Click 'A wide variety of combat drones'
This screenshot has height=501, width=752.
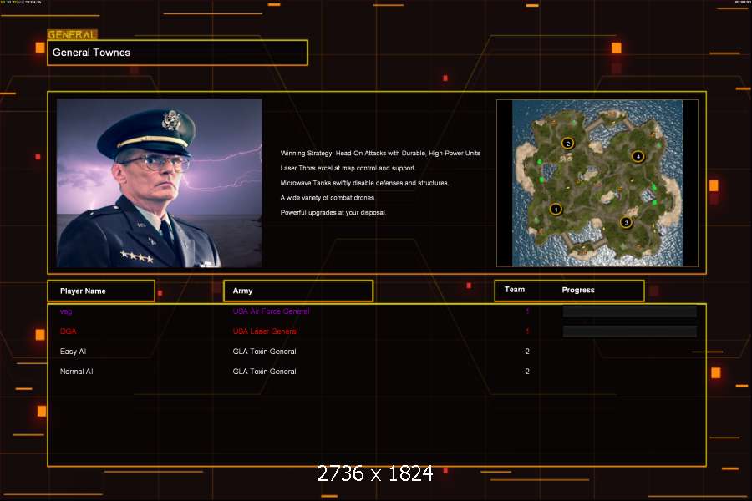pos(328,198)
